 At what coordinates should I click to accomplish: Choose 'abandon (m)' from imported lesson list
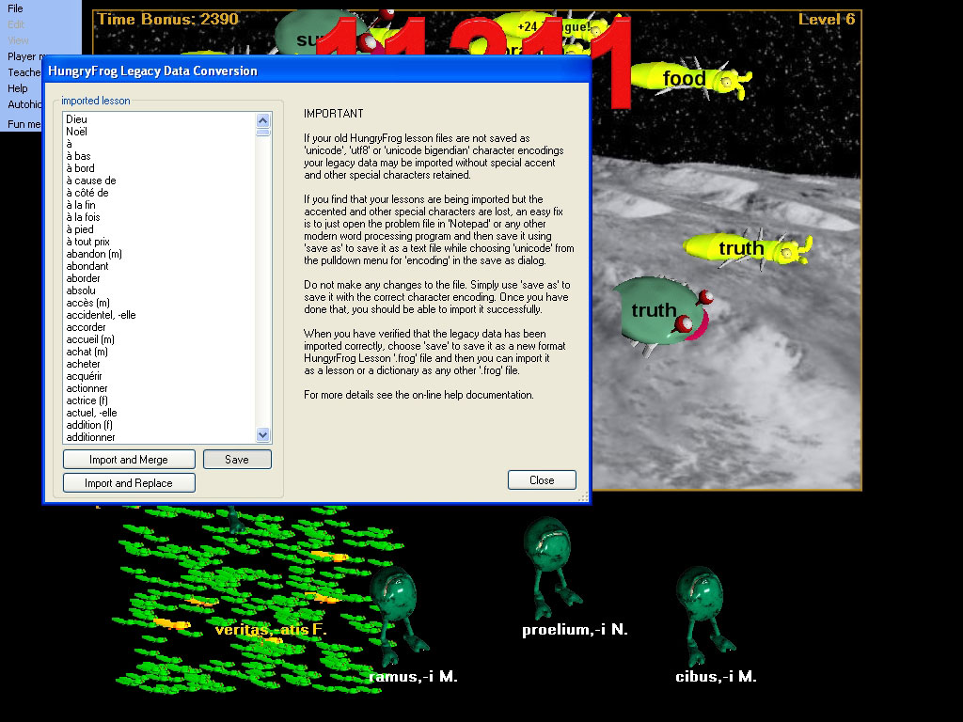pos(94,254)
